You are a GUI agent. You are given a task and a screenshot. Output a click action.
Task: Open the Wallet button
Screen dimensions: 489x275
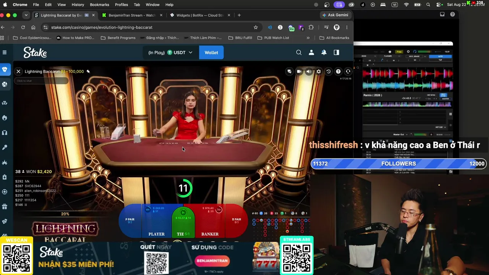(x=211, y=52)
